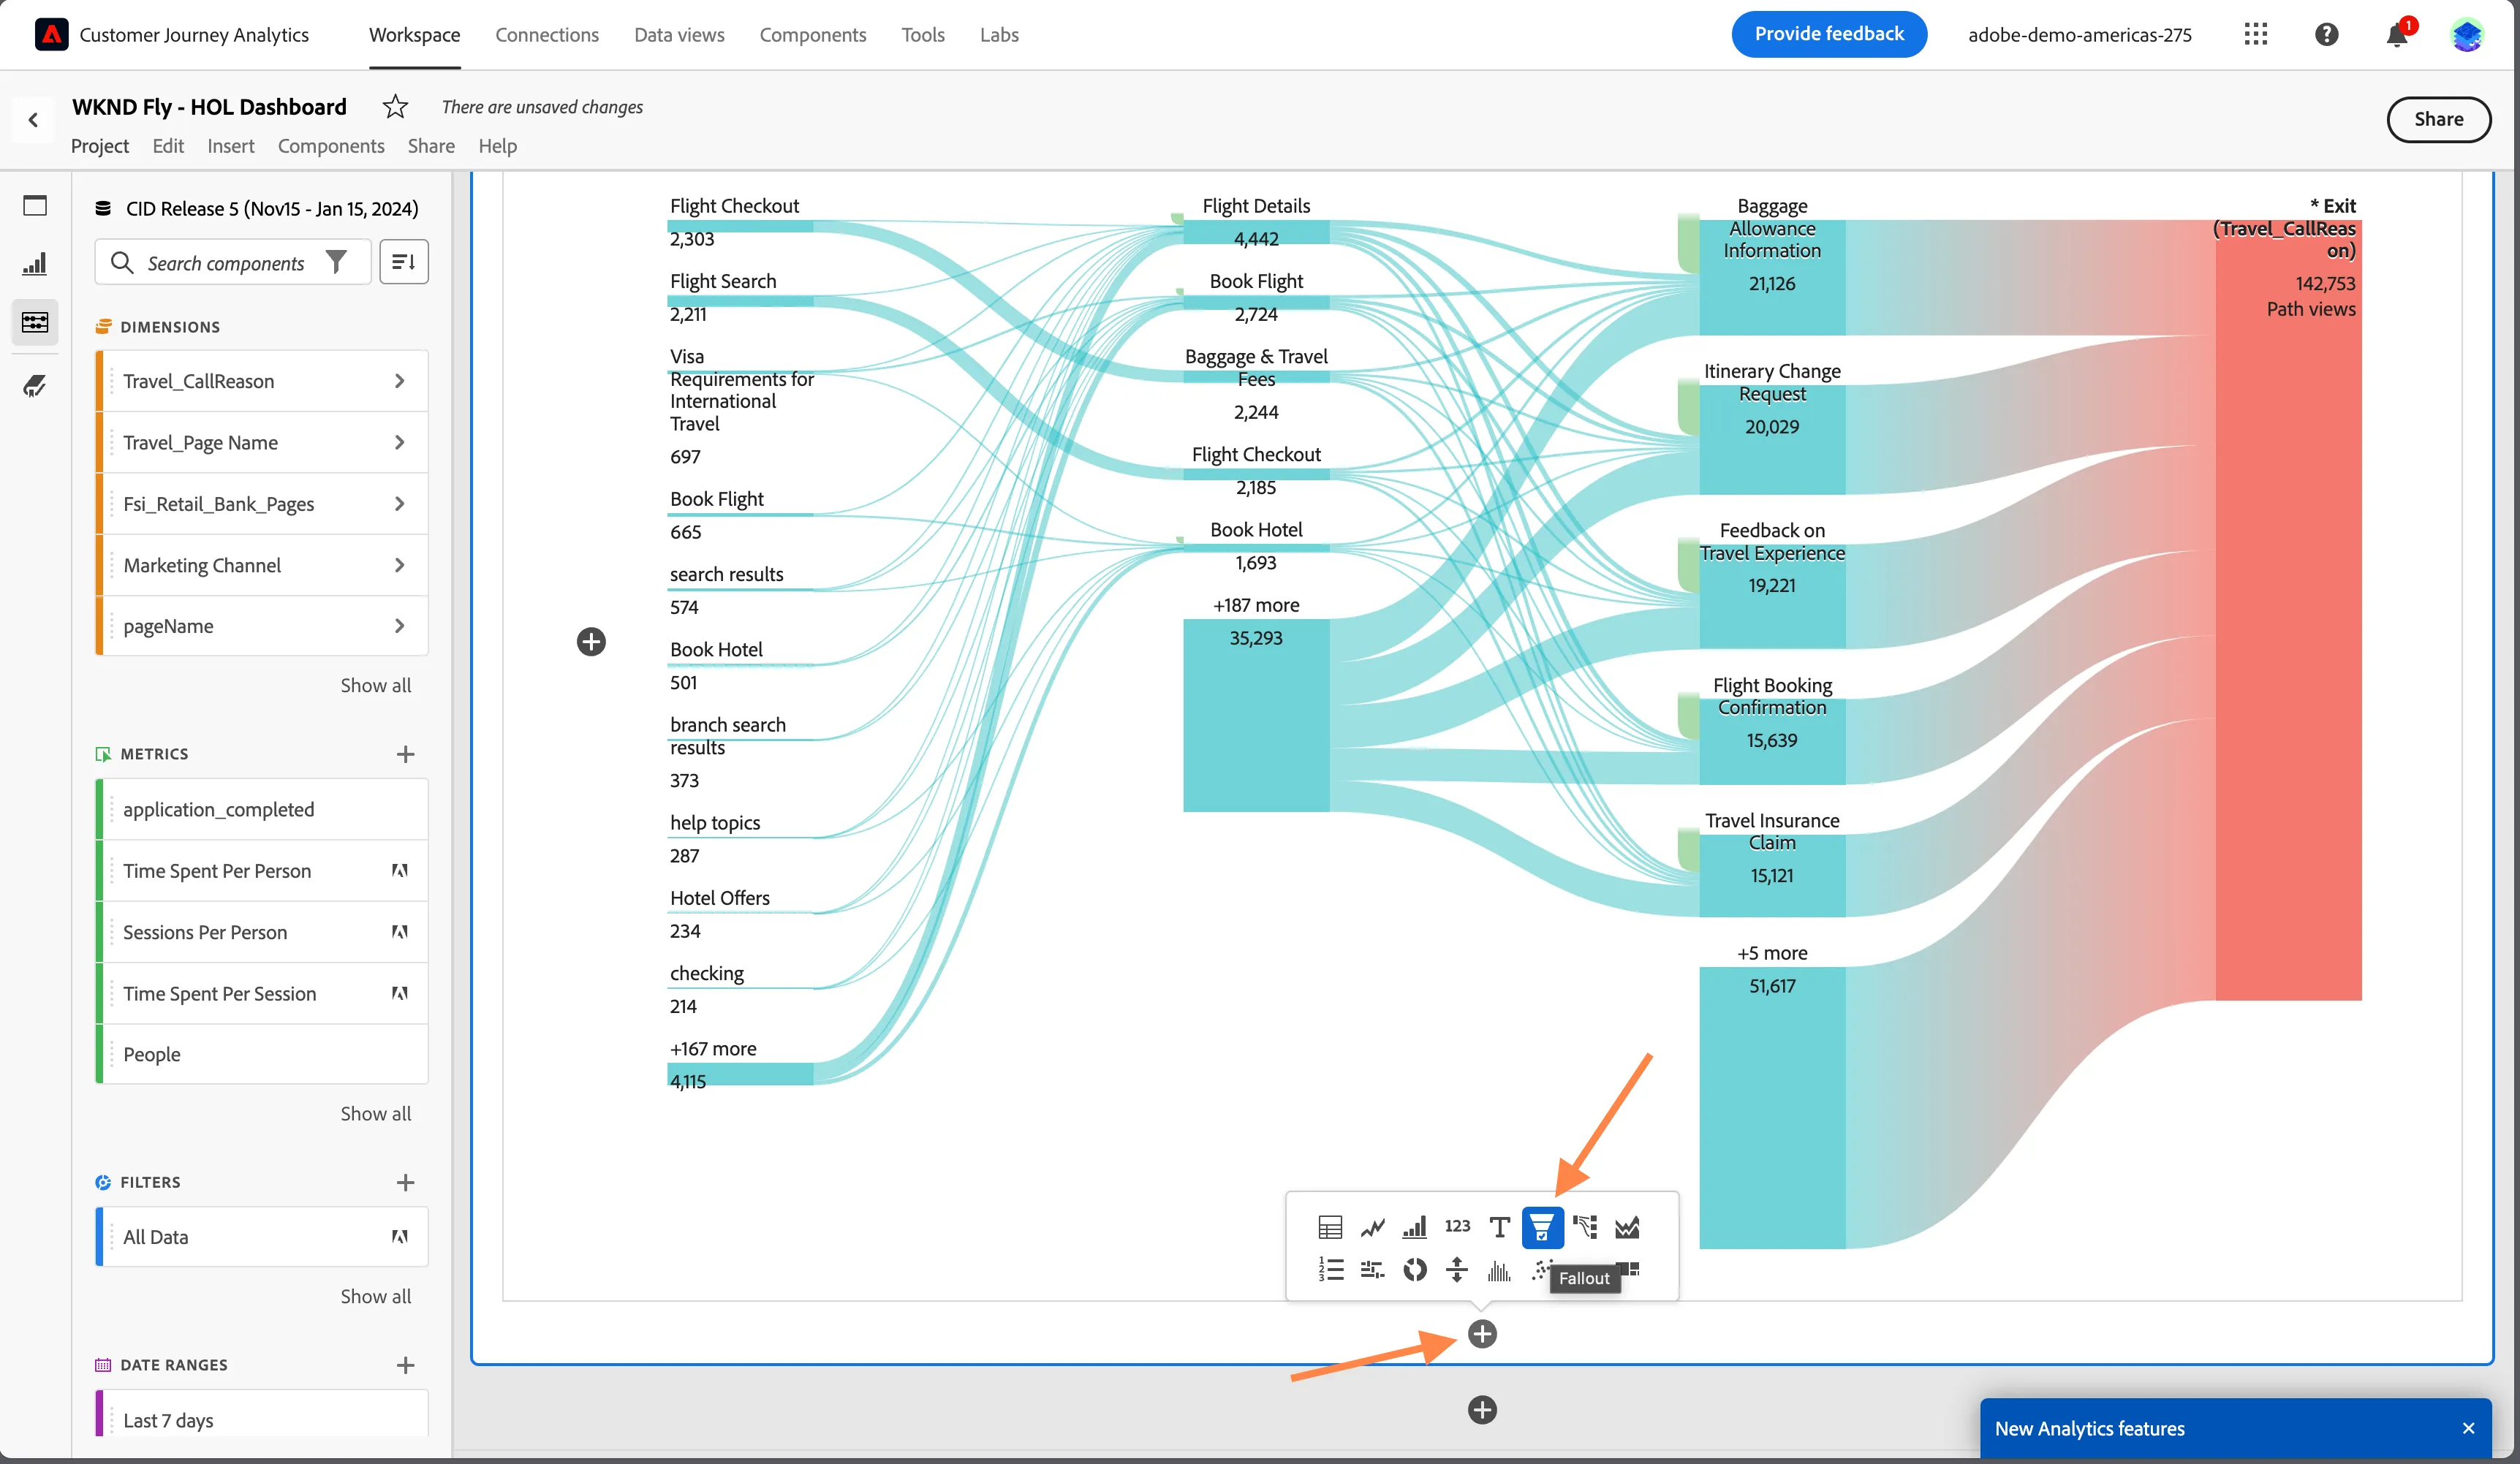Viewport: 2520px width, 1464px height.
Task: Select the Donut chart visualization icon
Action: tap(1415, 1270)
